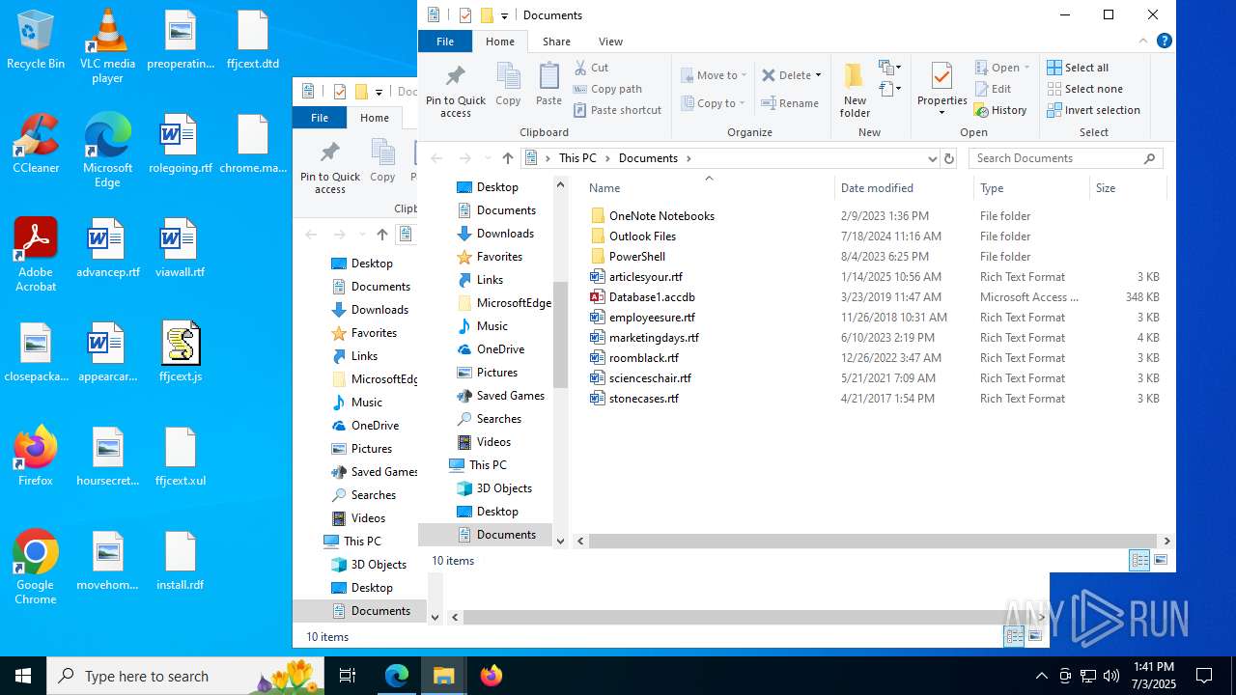This screenshot has width=1236, height=695.
Task: Click the Delete button in Organize group
Action: (790, 75)
